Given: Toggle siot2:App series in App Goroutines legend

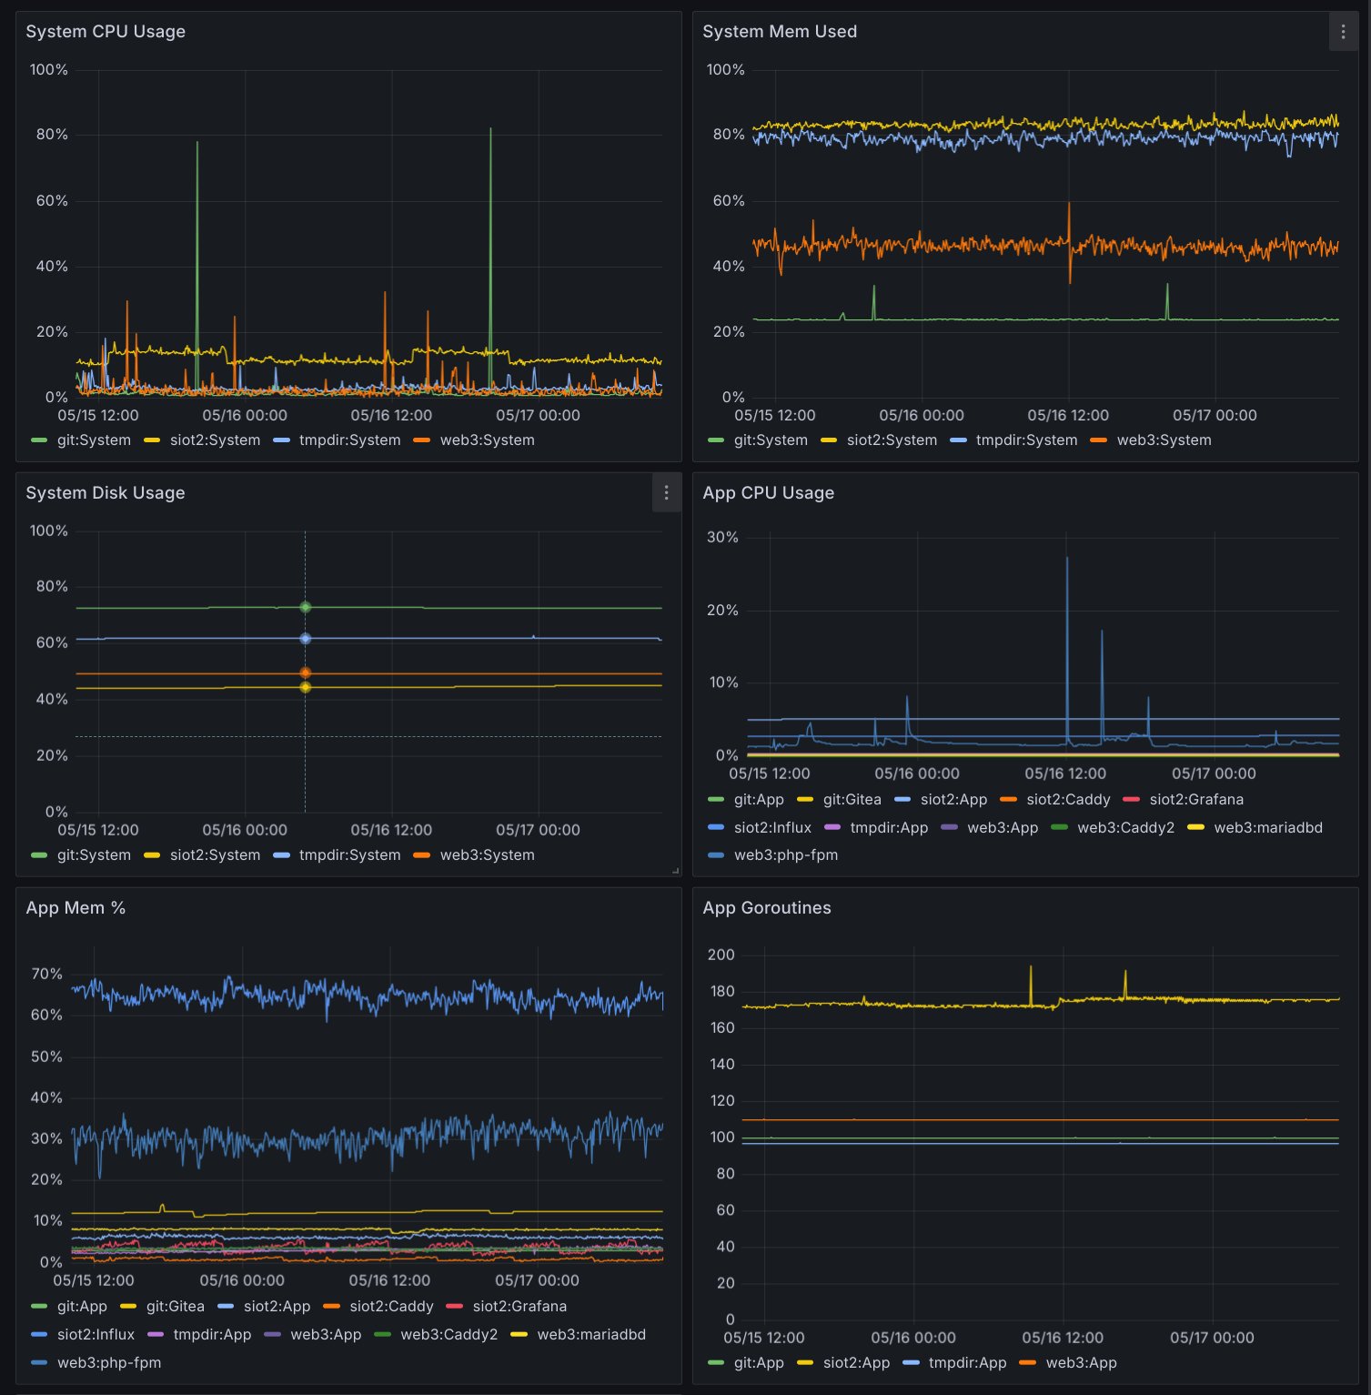Looking at the screenshot, I should coord(856,1363).
